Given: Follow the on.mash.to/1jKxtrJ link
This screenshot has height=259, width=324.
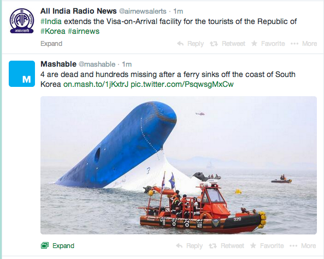Looking at the screenshot, I should tap(96, 84).
